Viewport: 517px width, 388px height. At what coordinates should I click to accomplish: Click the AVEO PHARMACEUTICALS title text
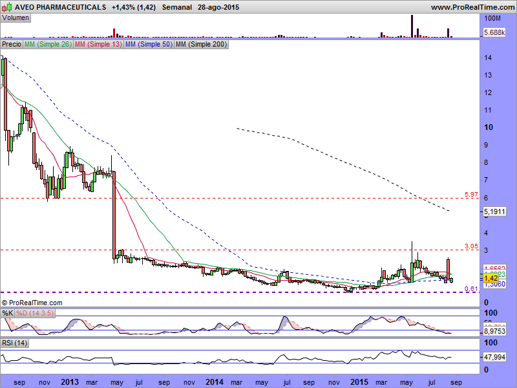(x=60, y=7)
